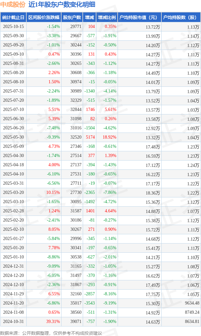Select the 股东户数 column header
The height and width of the screenshot is (336, 201).
pos(72,17)
